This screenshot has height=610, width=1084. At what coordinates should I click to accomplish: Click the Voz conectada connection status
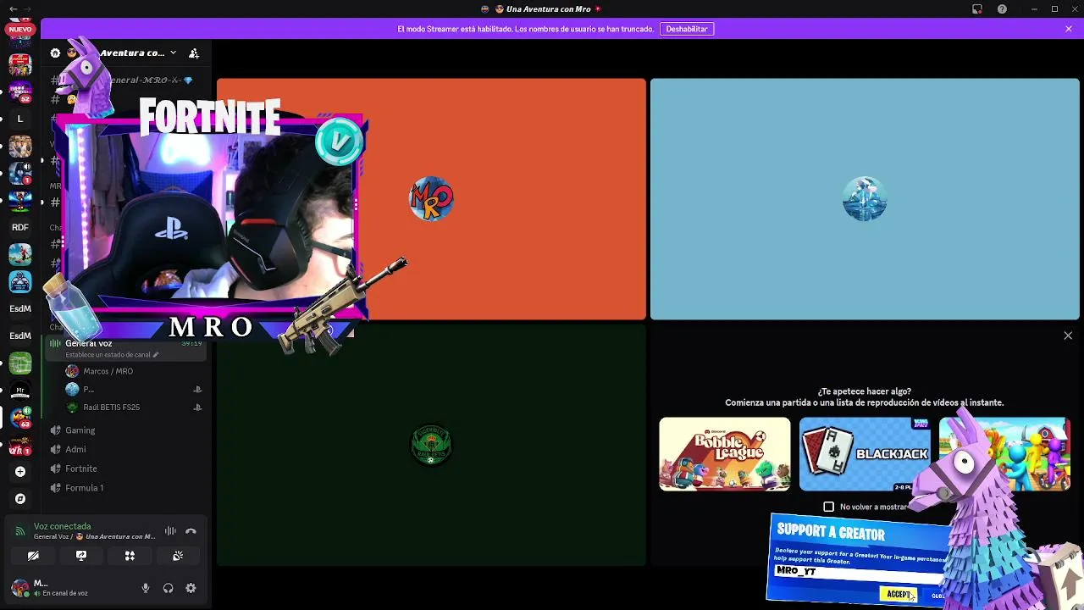(x=62, y=526)
